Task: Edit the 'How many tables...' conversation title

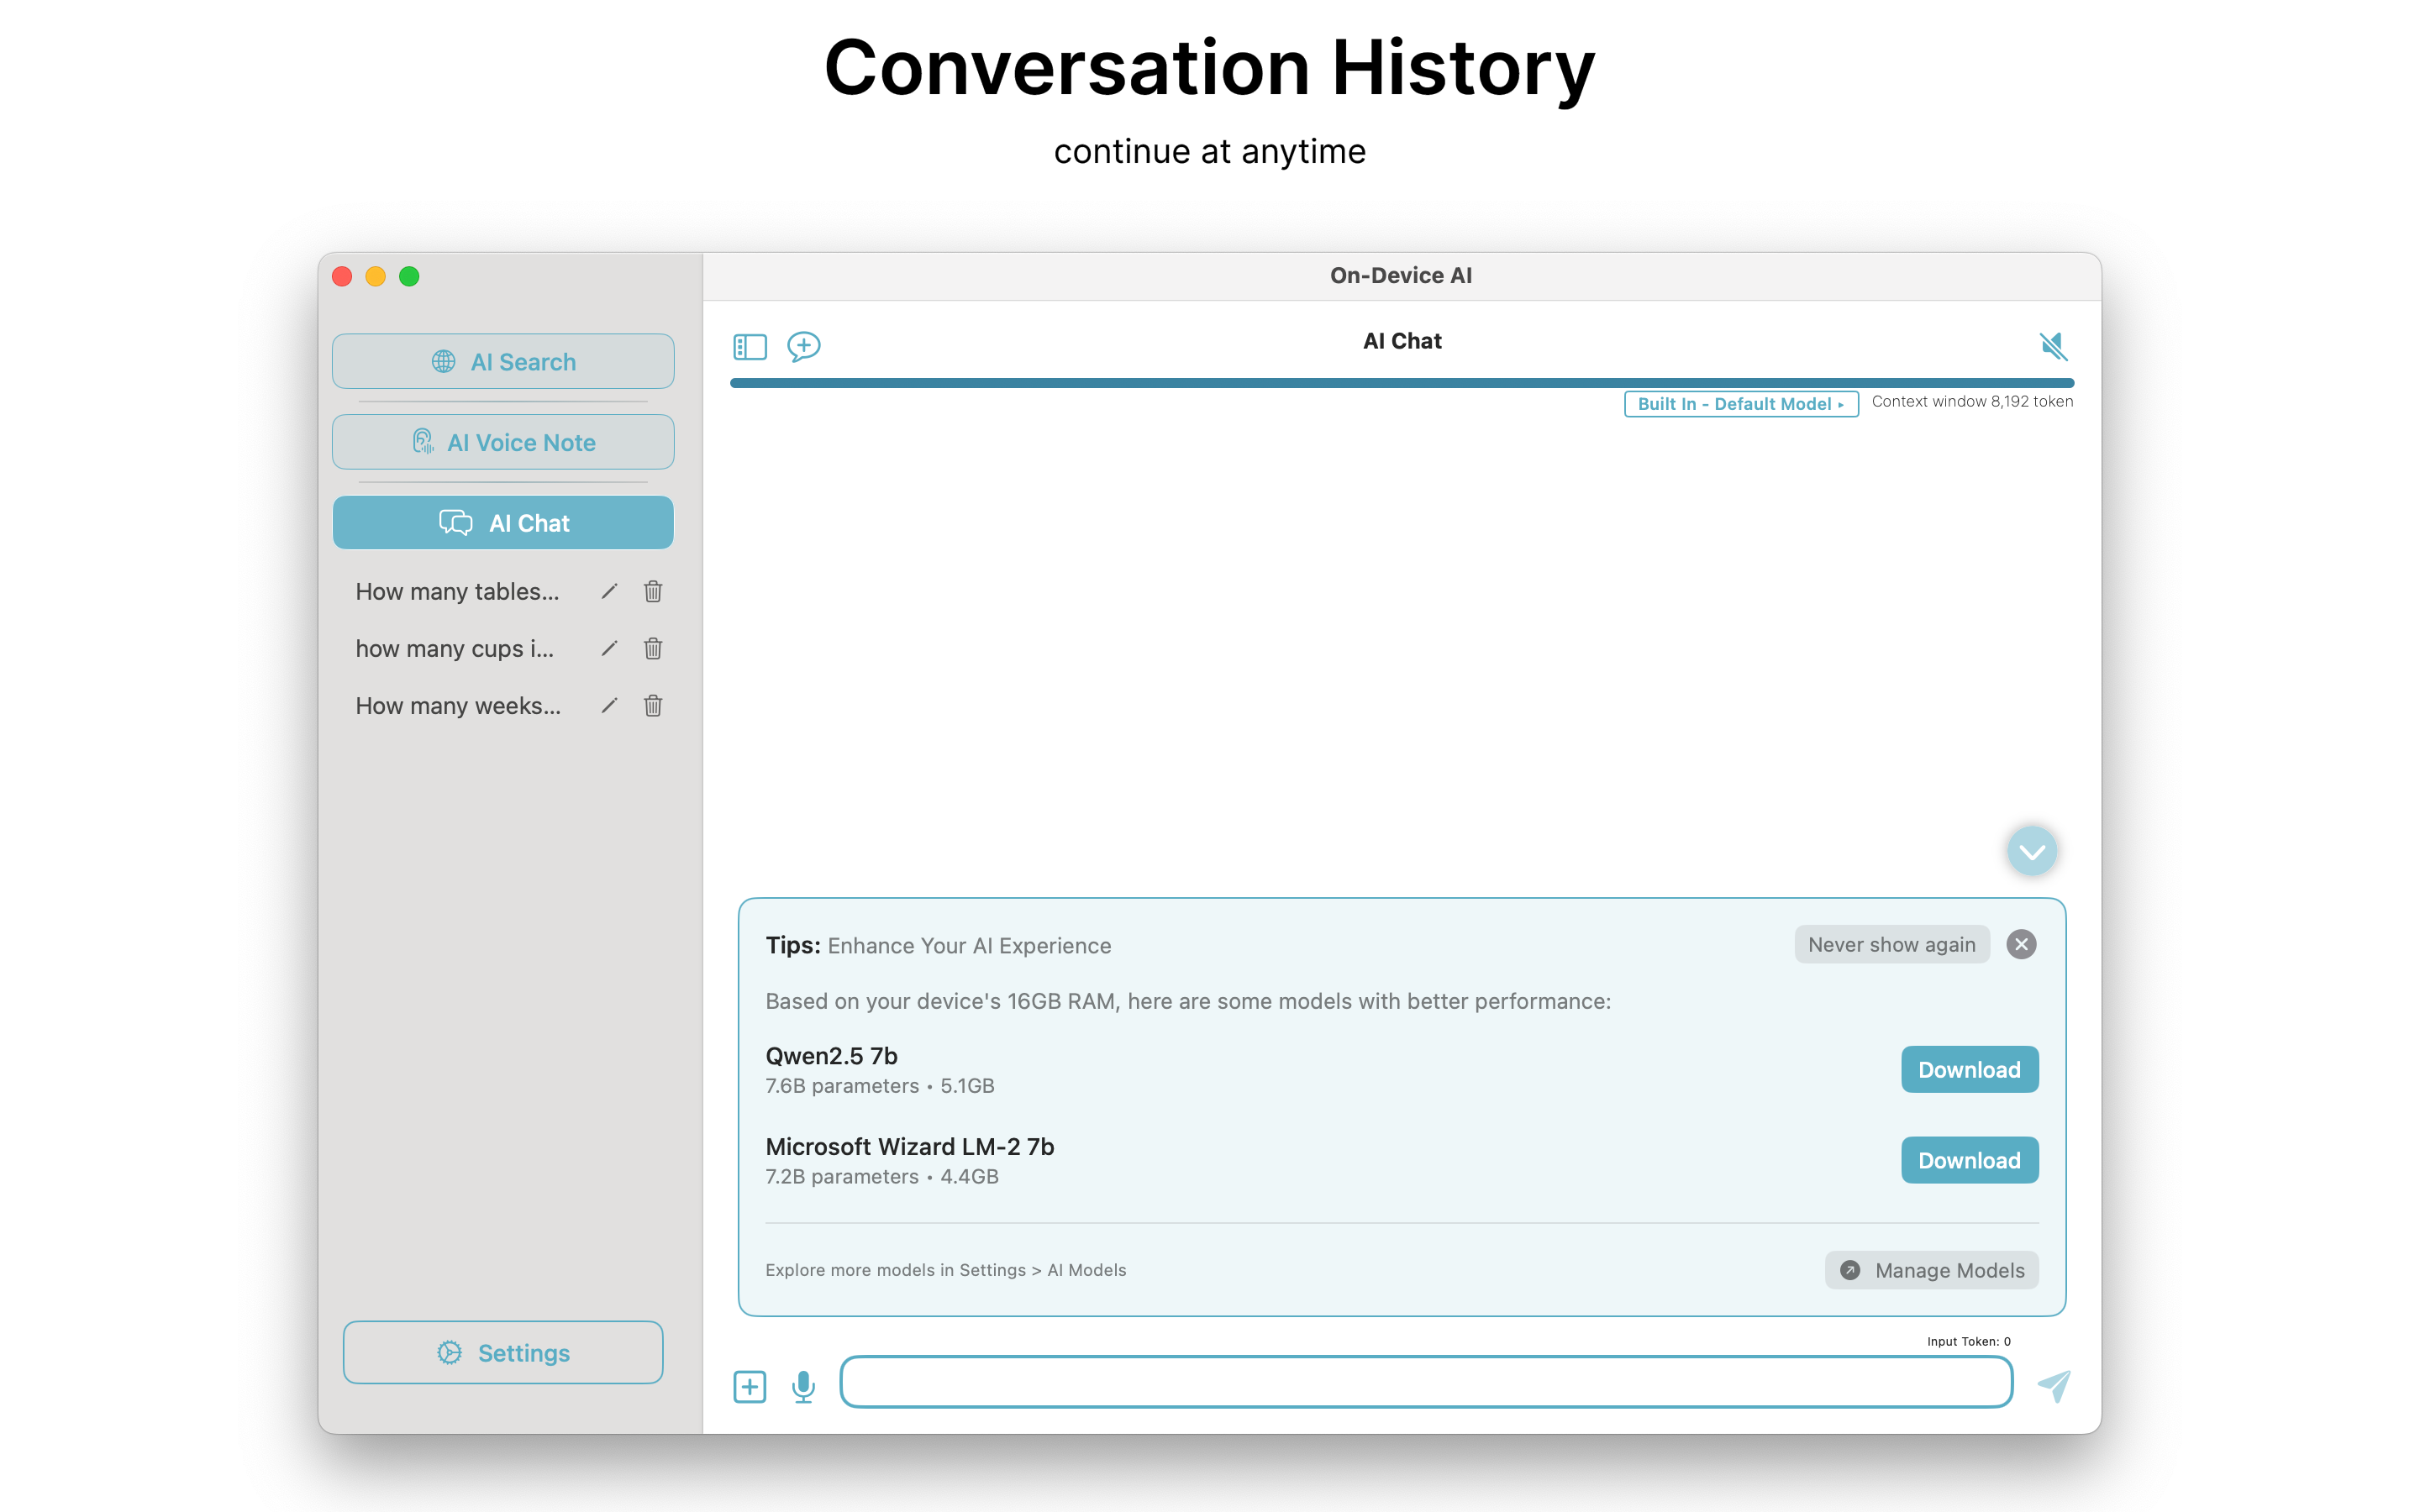Action: pos(609,591)
